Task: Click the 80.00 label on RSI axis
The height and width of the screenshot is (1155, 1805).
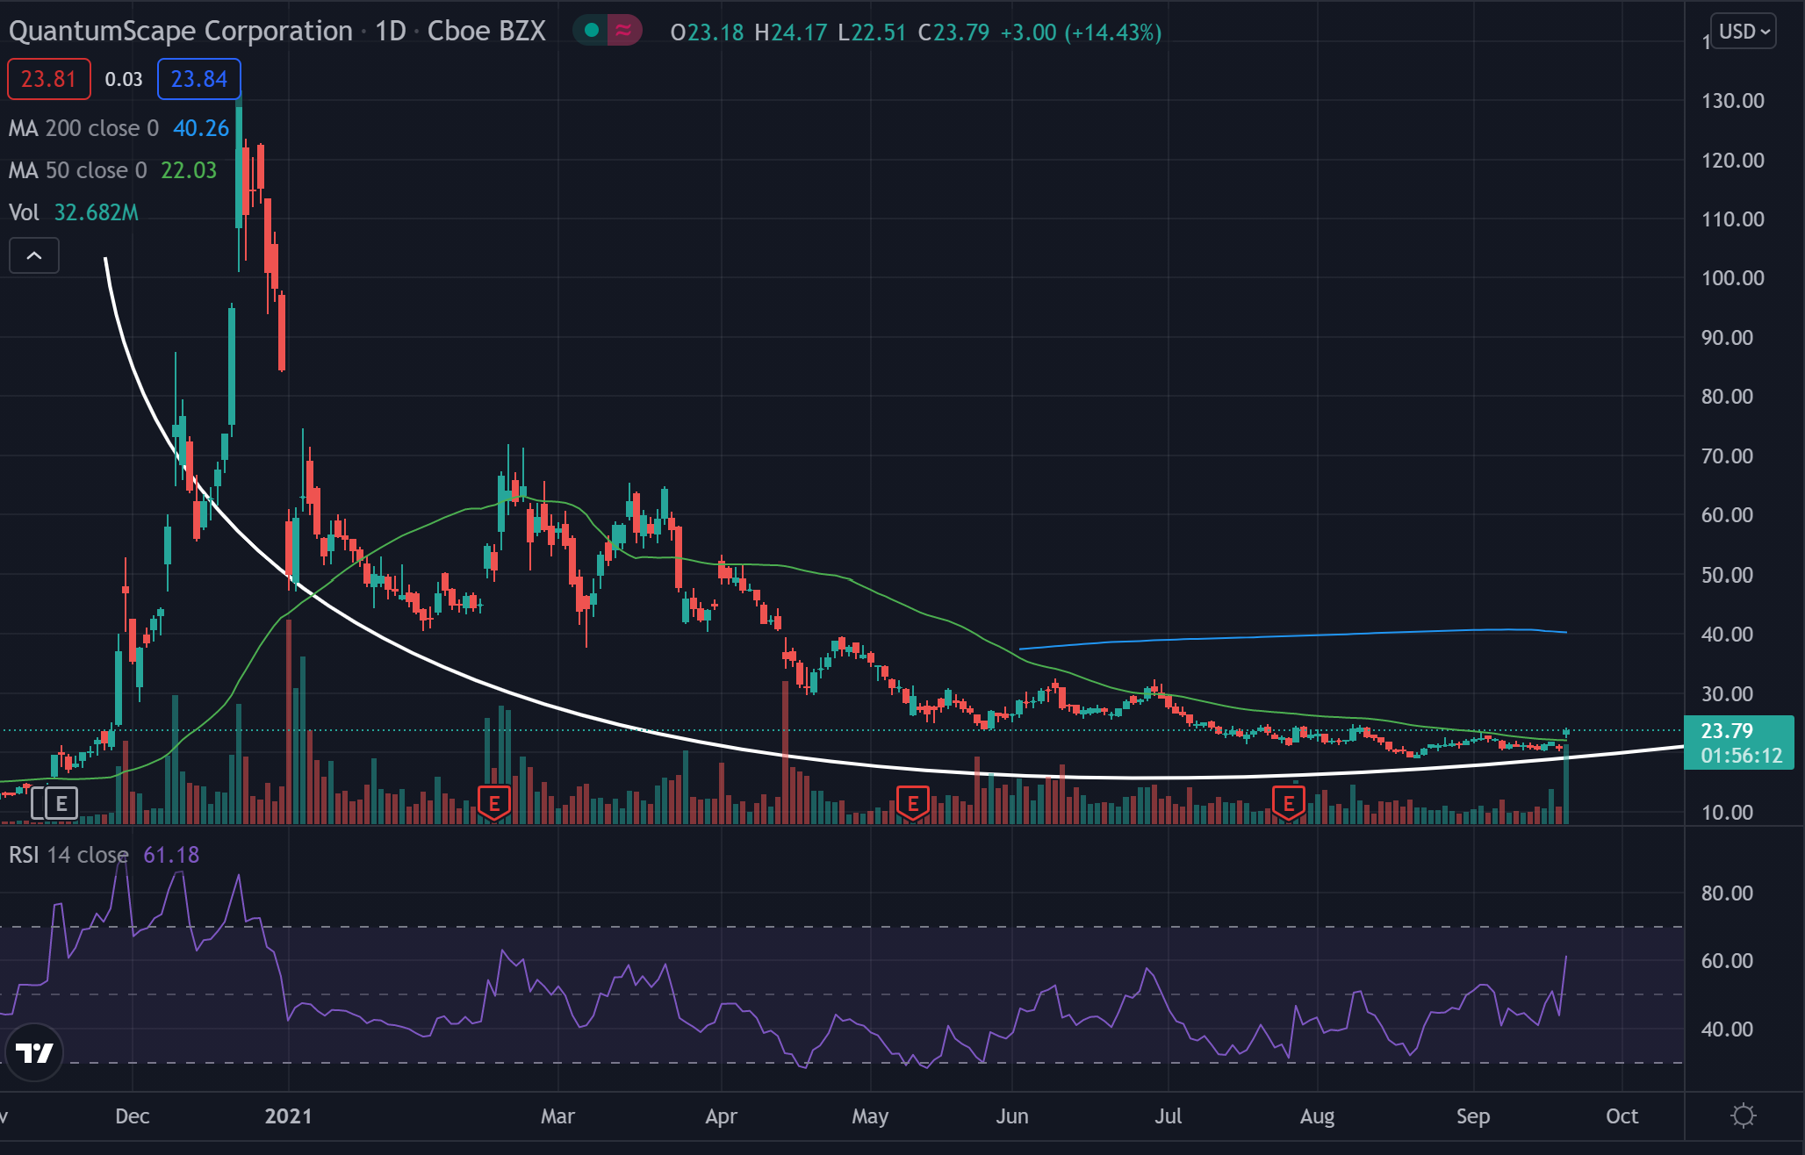Action: point(1727,893)
